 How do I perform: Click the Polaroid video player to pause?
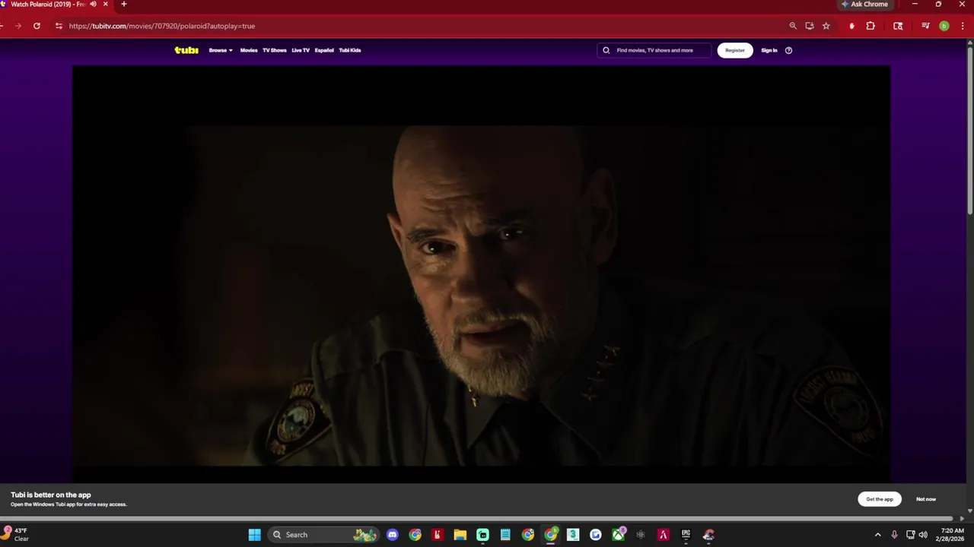(x=481, y=273)
